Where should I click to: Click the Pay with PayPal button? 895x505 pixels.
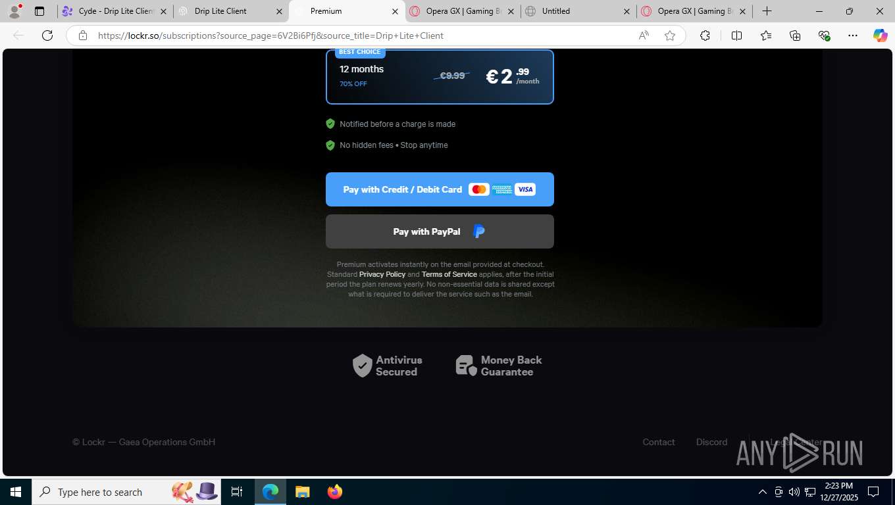tap(440, 231)
